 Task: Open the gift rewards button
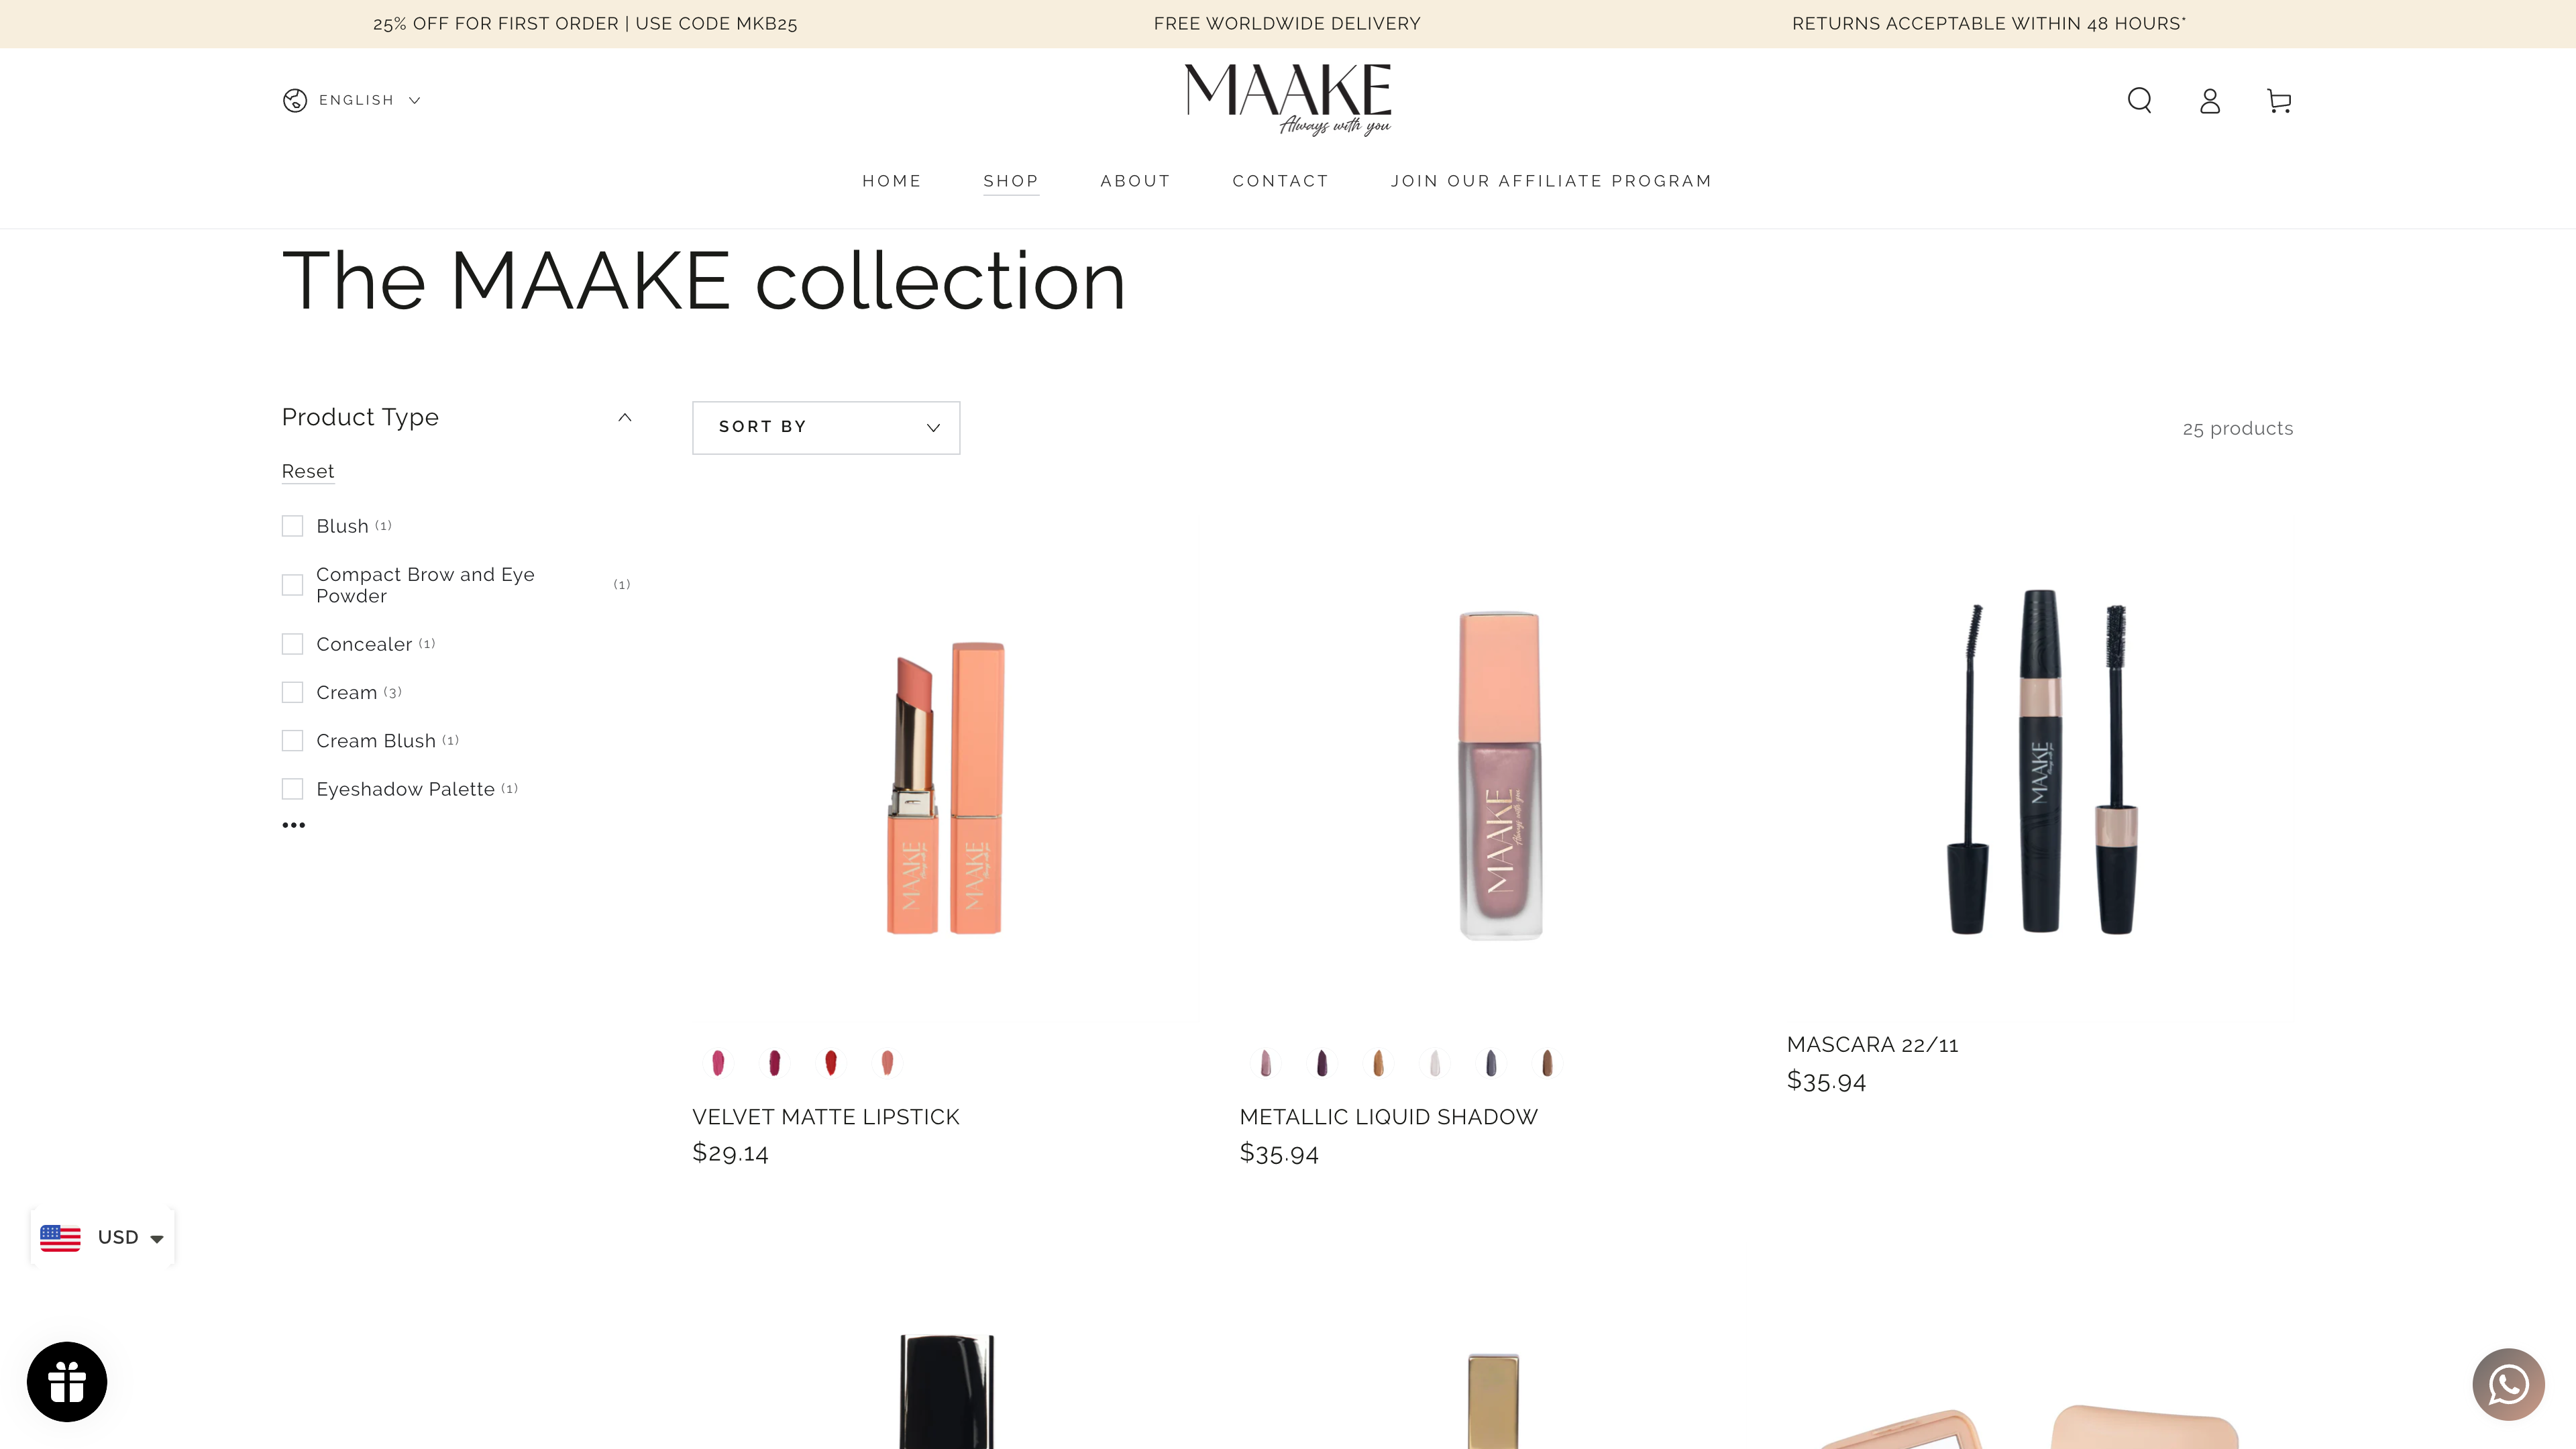67,1381
